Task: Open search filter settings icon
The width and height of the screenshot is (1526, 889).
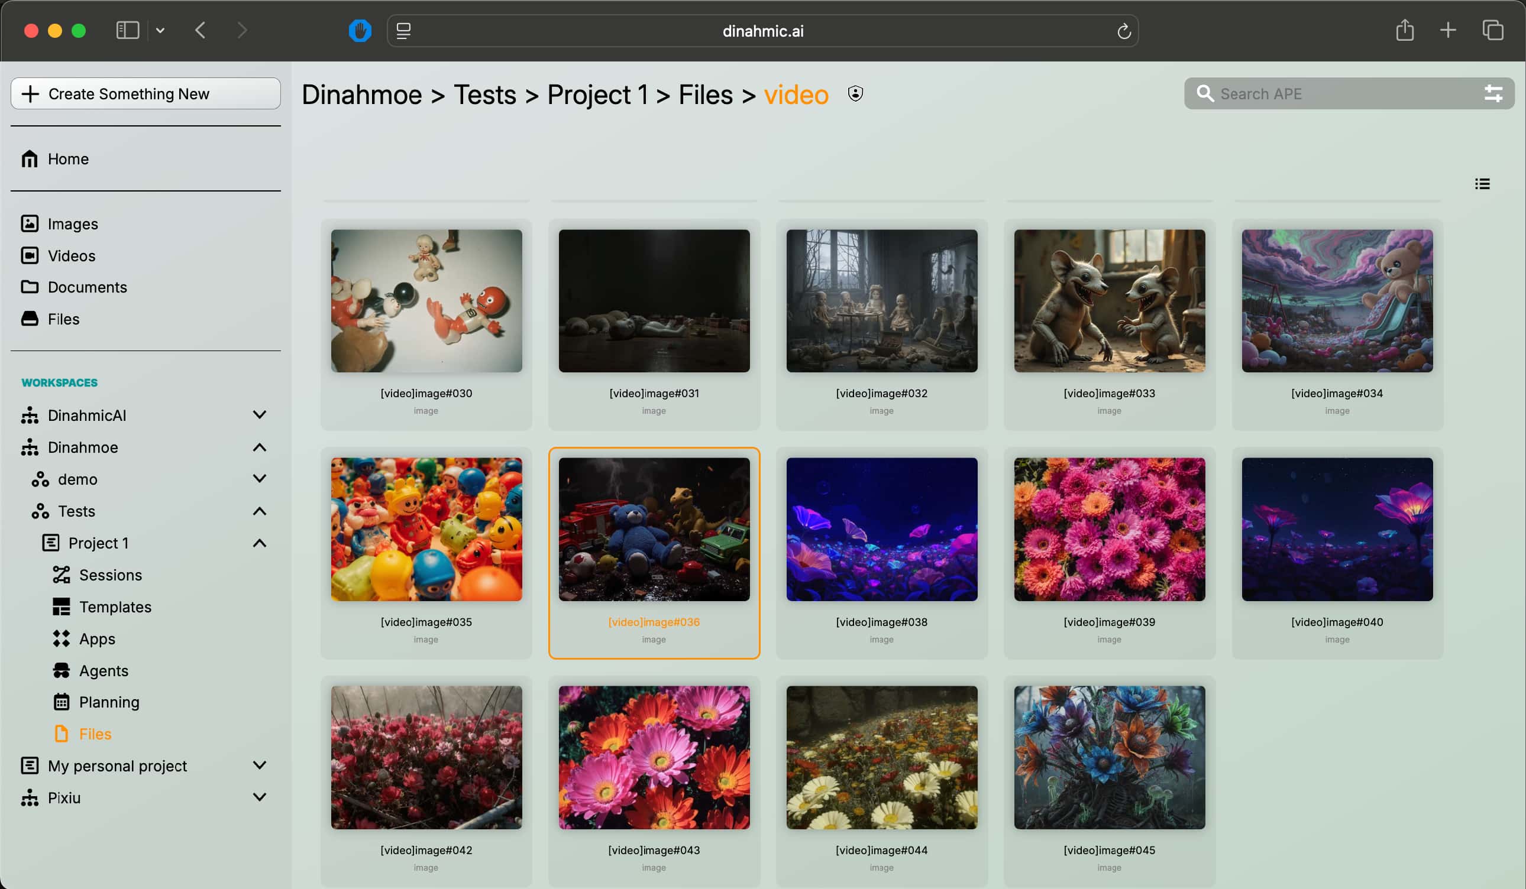Action: point(1493,94)
